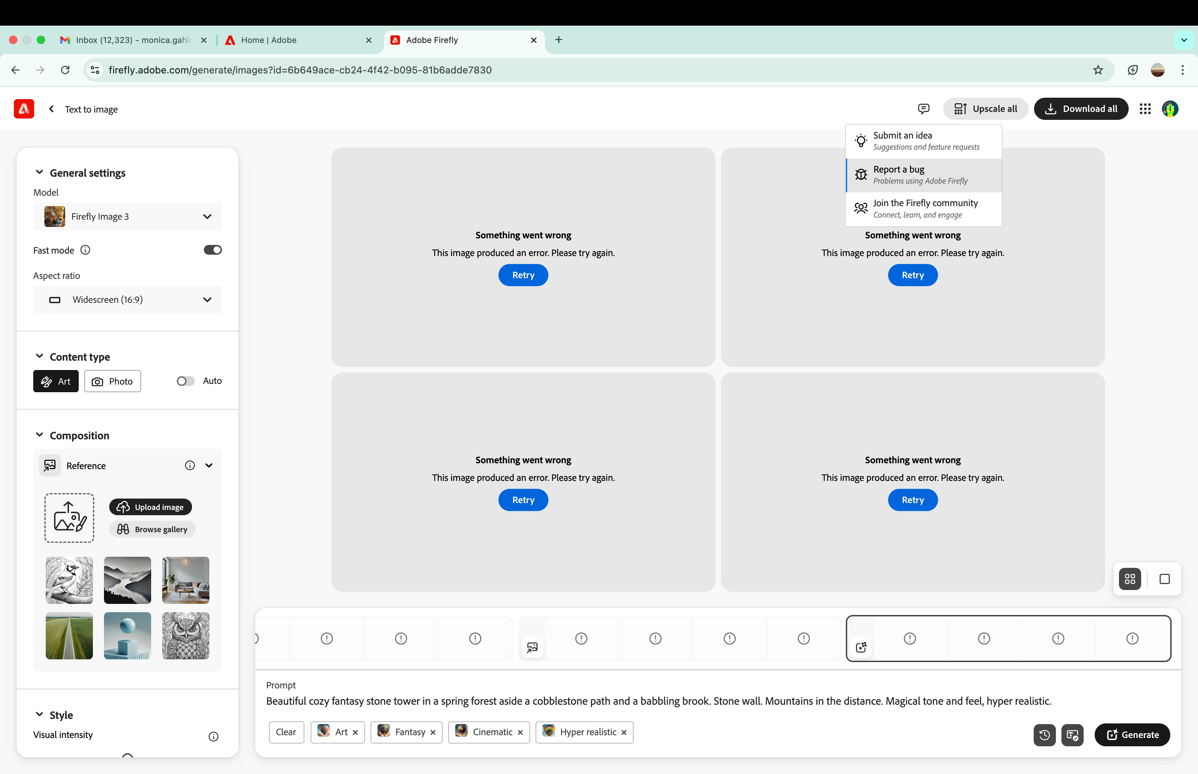This screenshot has height=774, width=1198.
Task: Open the feedback chat icon
Action: [x=923, y=108]
